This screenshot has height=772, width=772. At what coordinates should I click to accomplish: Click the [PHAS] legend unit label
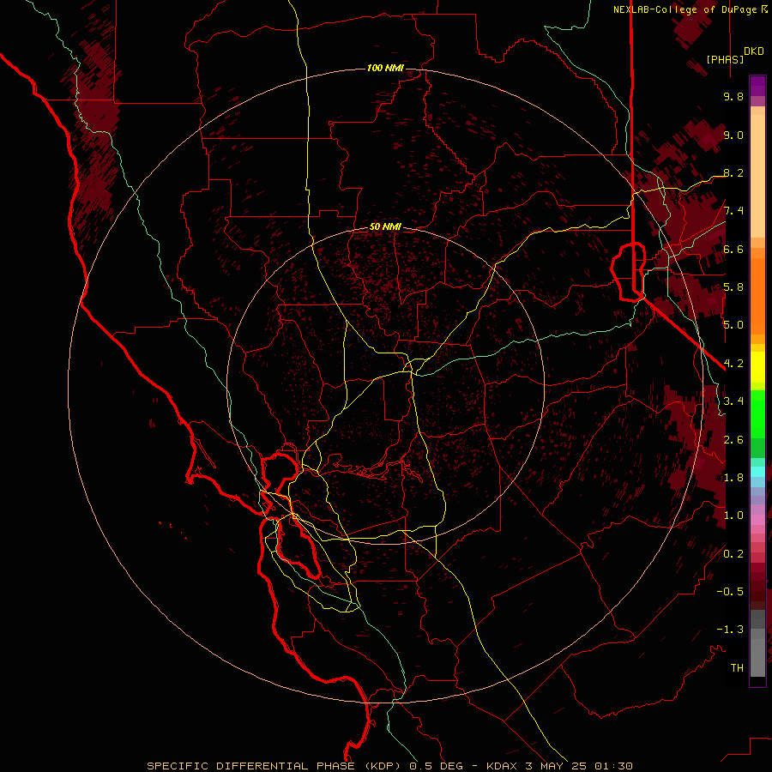click(725, 59)
